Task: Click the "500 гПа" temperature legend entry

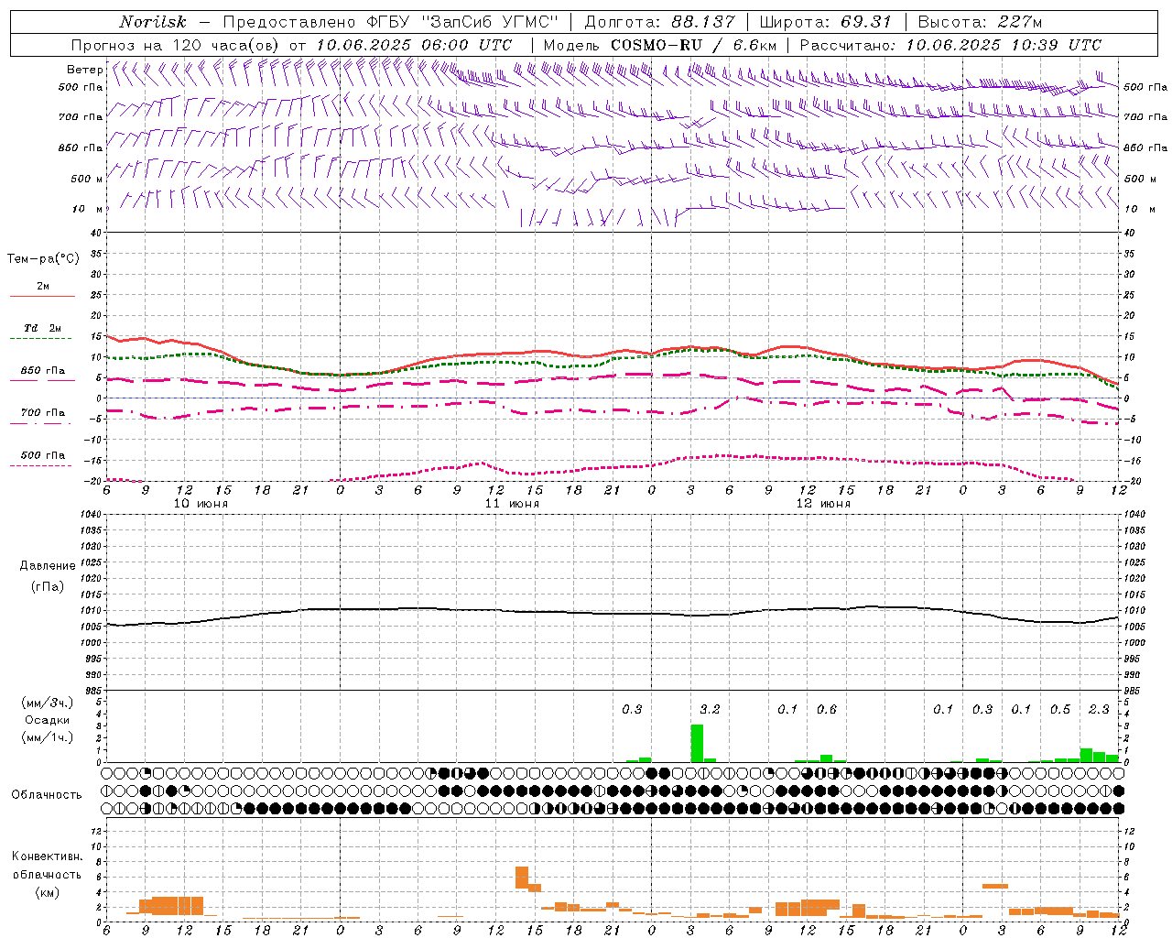Action: (42, 455)
